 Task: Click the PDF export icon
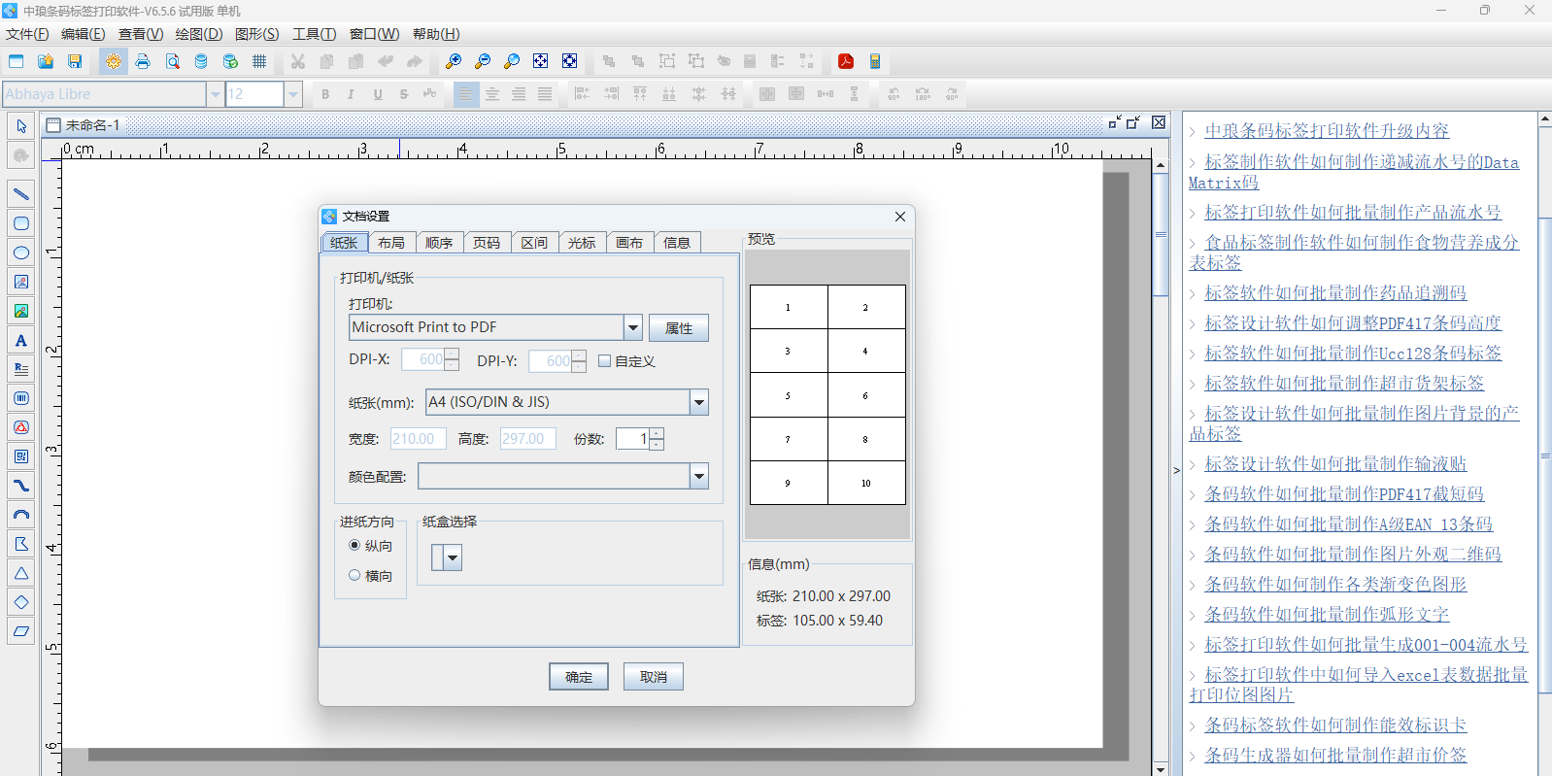(846, 61)
